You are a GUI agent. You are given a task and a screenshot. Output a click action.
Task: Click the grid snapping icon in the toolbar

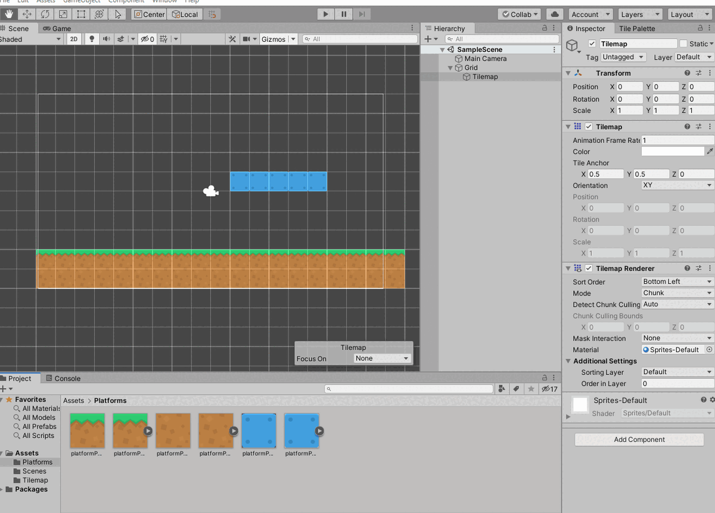(x=212, y=14)
